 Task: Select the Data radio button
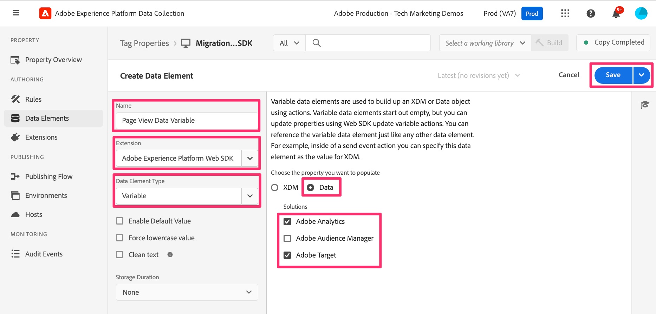click(311, 188)
